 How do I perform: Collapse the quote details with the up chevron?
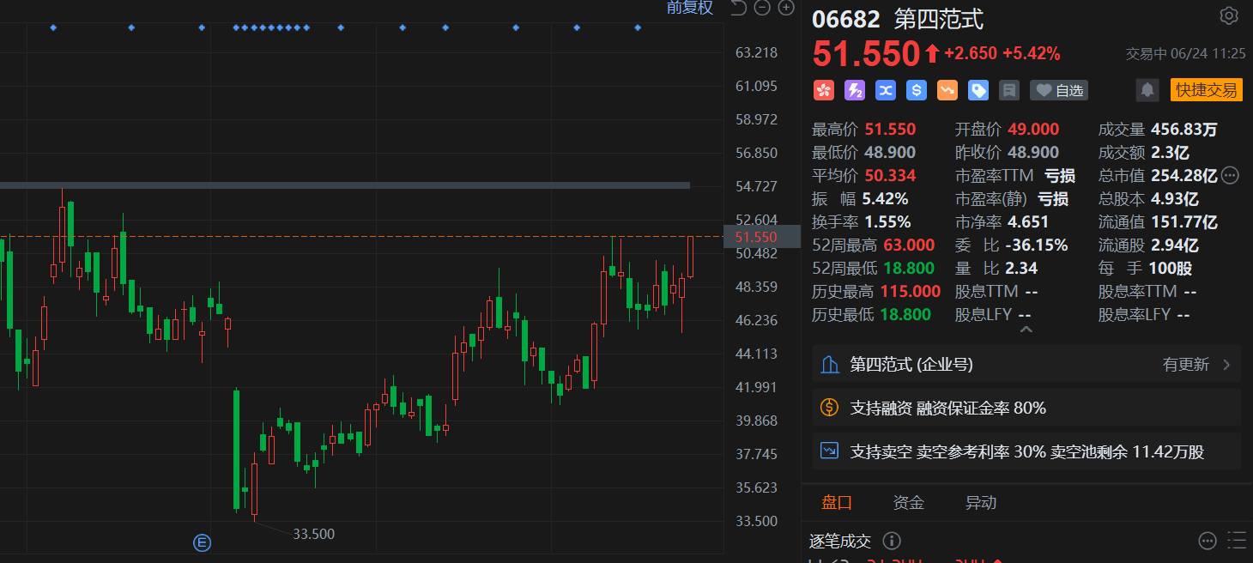pos(1026,330)
